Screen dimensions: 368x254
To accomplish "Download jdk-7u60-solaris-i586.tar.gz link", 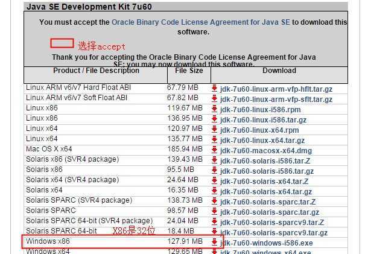I will pos(267,171).
